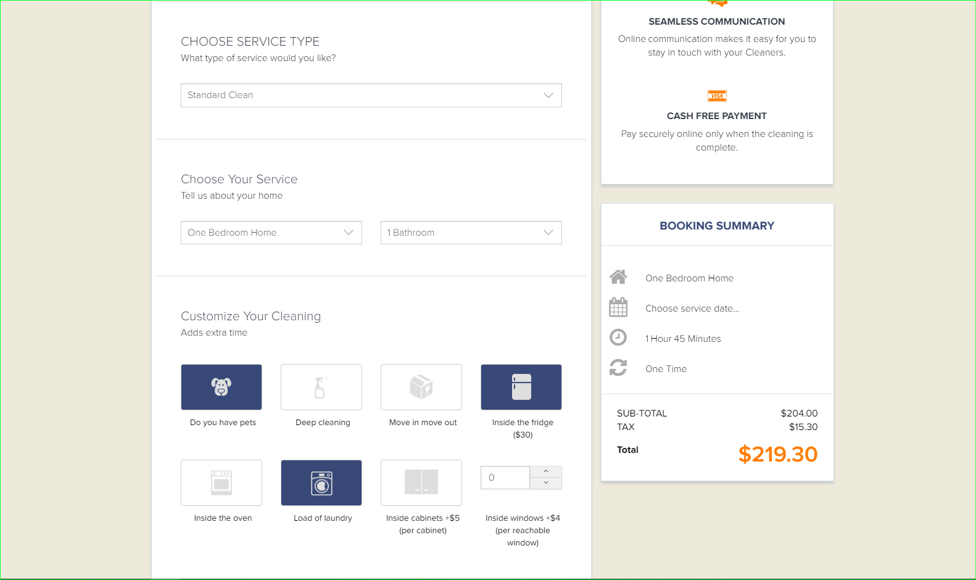Click the BOOKING SUMMARY heading
976x580 pixels.
click(717, 226)
